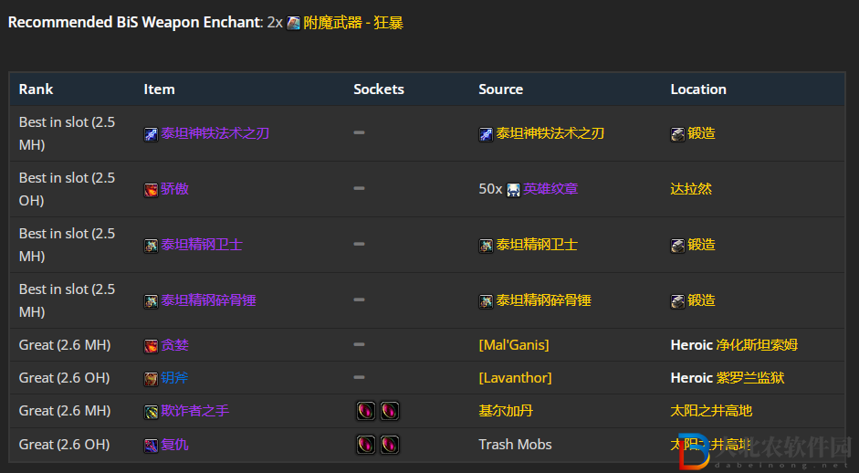The width and height of the screenshot is (859, 473).
Task: Open the 泰坦精钢碎骨锤 item link in Item column
Action: pos(208,300)
